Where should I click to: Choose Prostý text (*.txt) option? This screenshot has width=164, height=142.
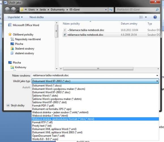coord(95,126)
